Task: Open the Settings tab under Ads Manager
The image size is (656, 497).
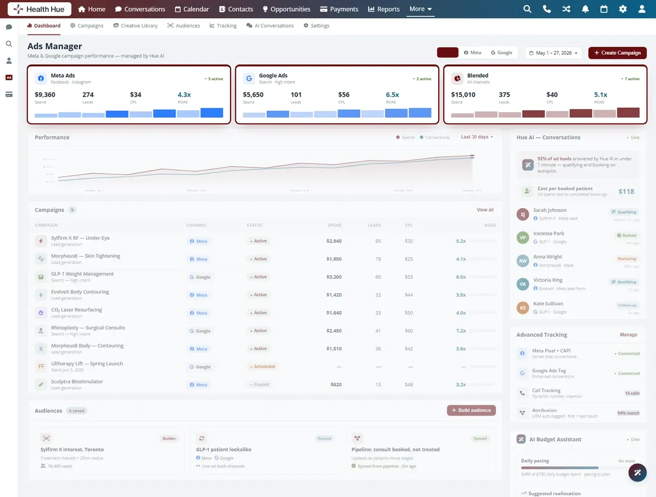Action: coord(316,26)
